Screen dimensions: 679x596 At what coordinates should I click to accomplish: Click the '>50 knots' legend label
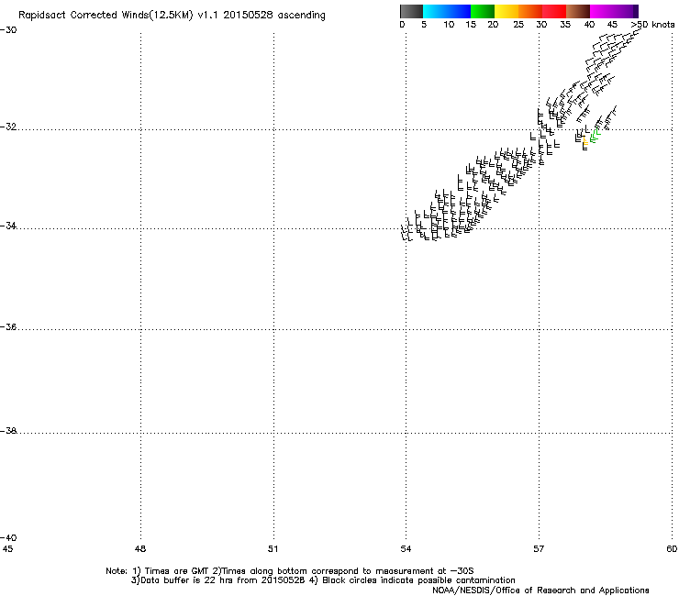point(652,25)
